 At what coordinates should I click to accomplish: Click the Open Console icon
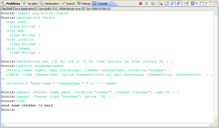[x=202, y=4]
